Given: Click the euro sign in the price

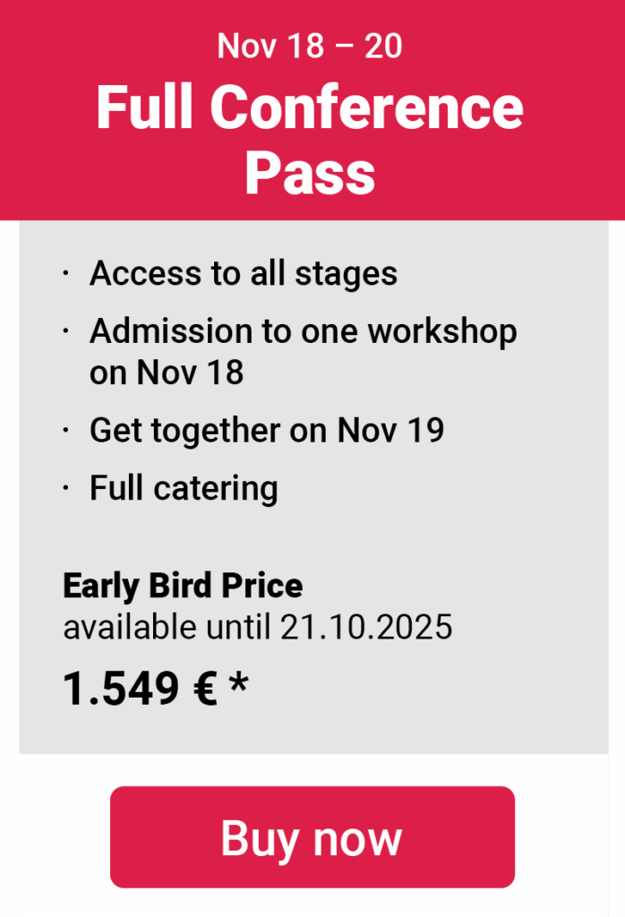Looking at the screenshot, I should [205, 689].
